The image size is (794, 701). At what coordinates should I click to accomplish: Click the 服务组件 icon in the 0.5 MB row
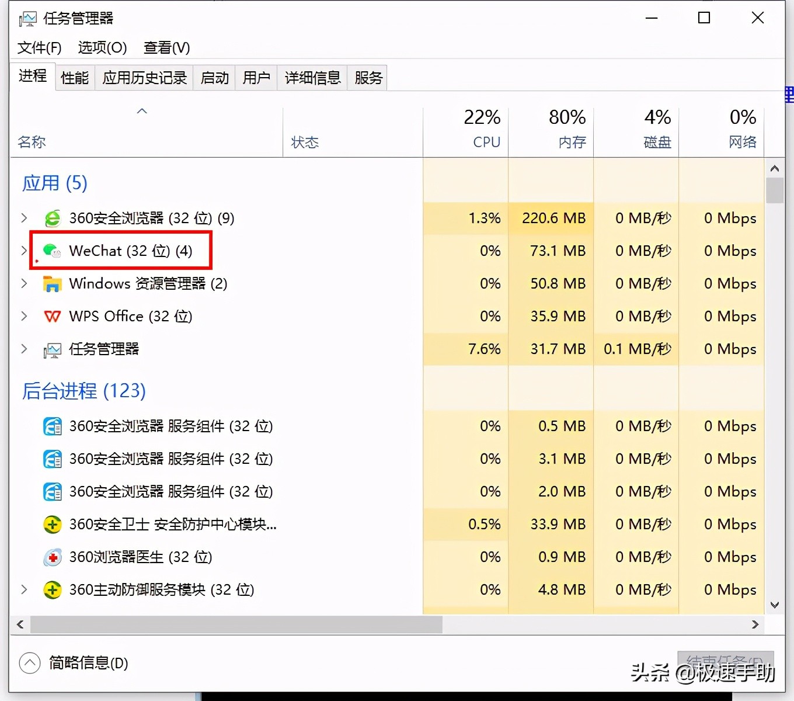53,426
